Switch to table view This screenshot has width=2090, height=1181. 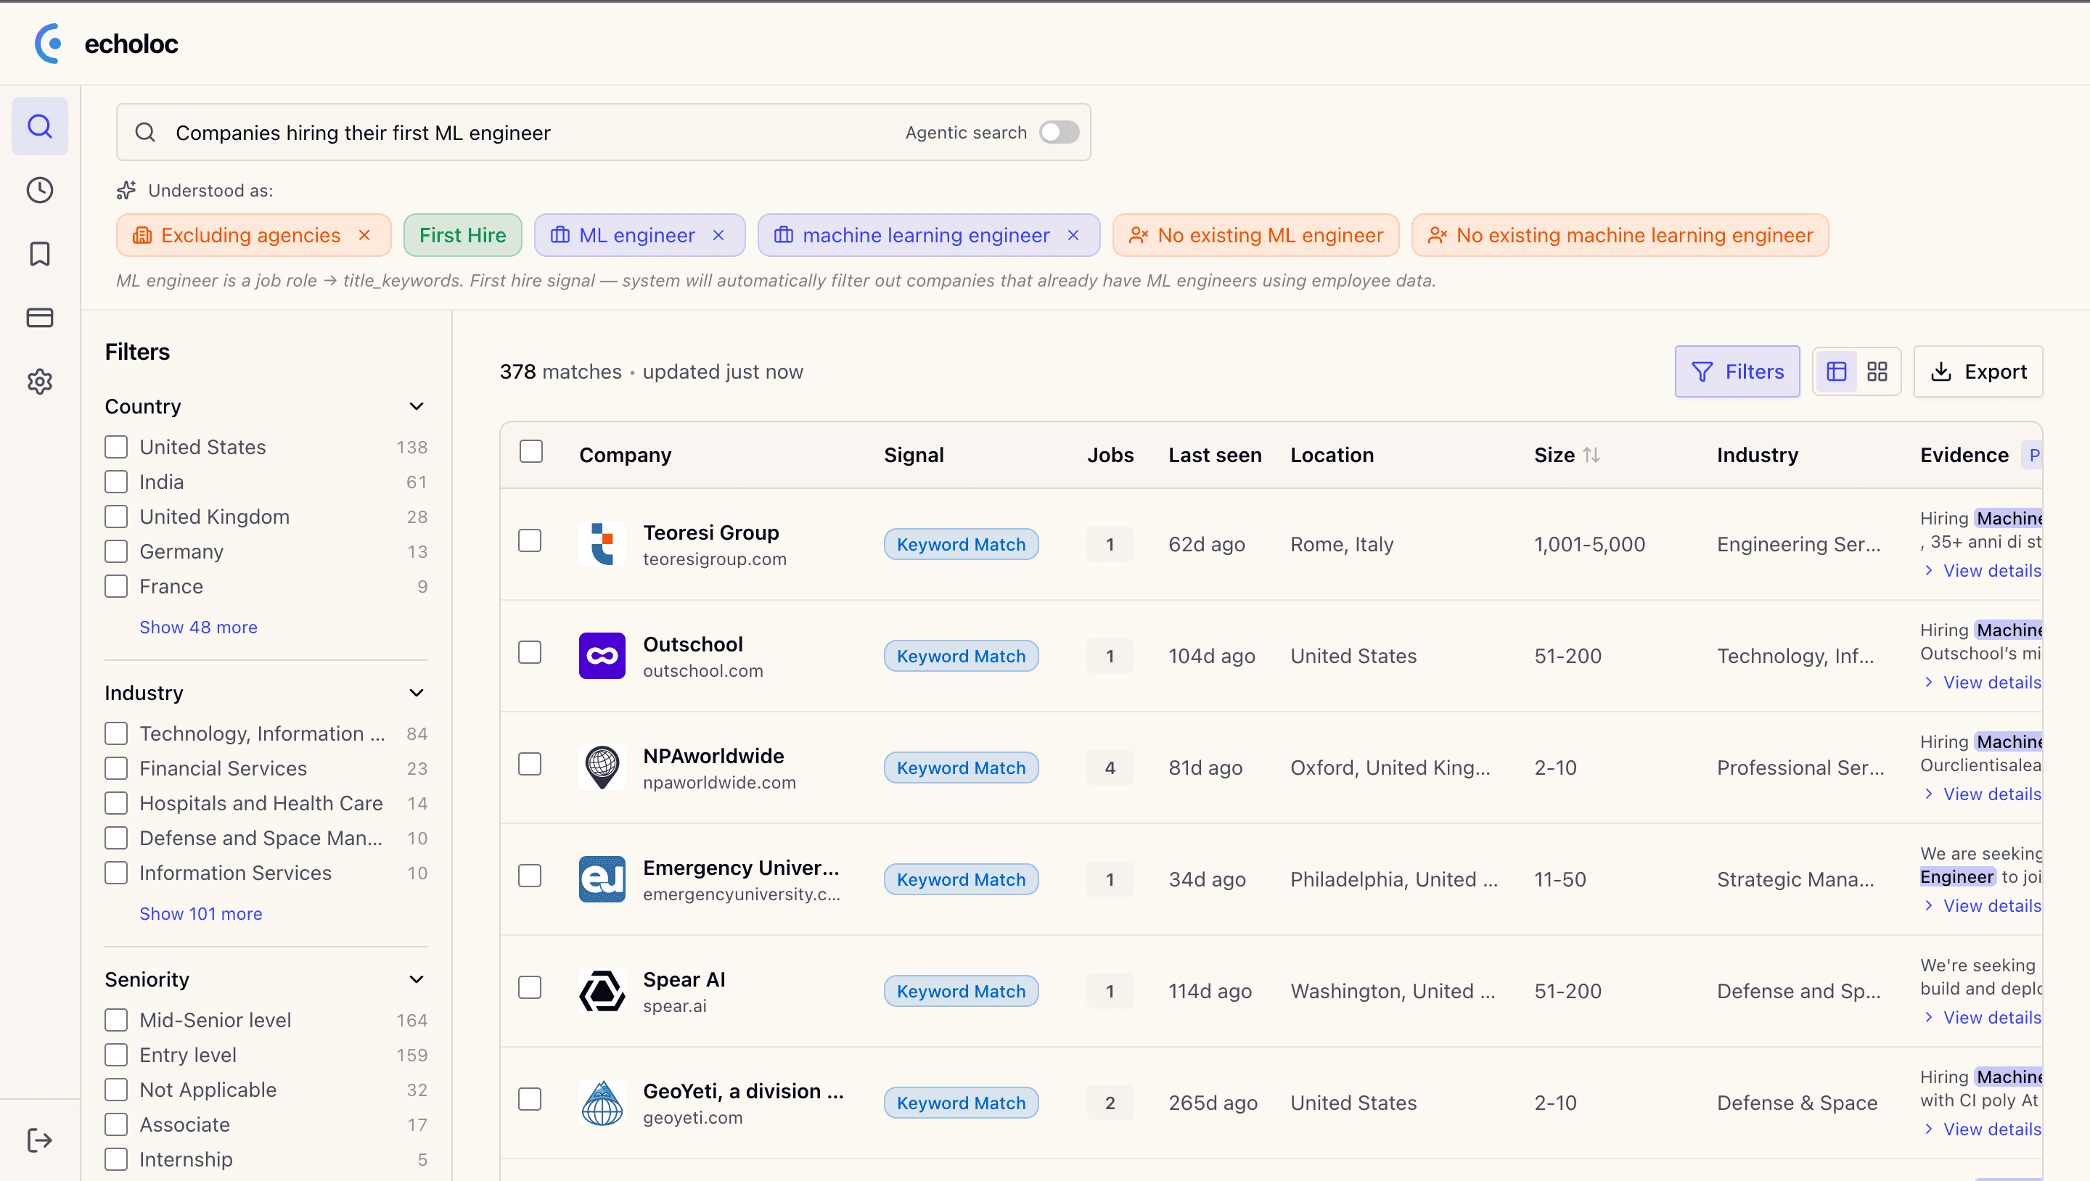pyautogui.click(x=1836, y=371)
